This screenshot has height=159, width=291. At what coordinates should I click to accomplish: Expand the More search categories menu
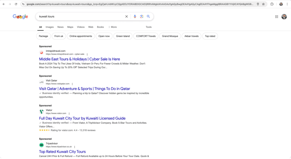pos(113,27)
